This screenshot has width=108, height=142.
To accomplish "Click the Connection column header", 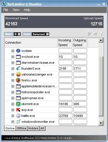I will [31, 43].
